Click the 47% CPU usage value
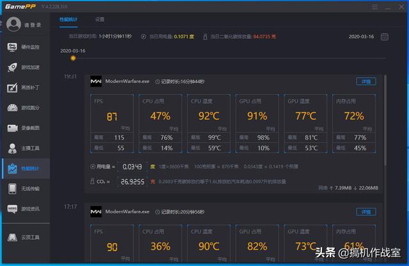The image size is (409, 266). tap(160, 116)
